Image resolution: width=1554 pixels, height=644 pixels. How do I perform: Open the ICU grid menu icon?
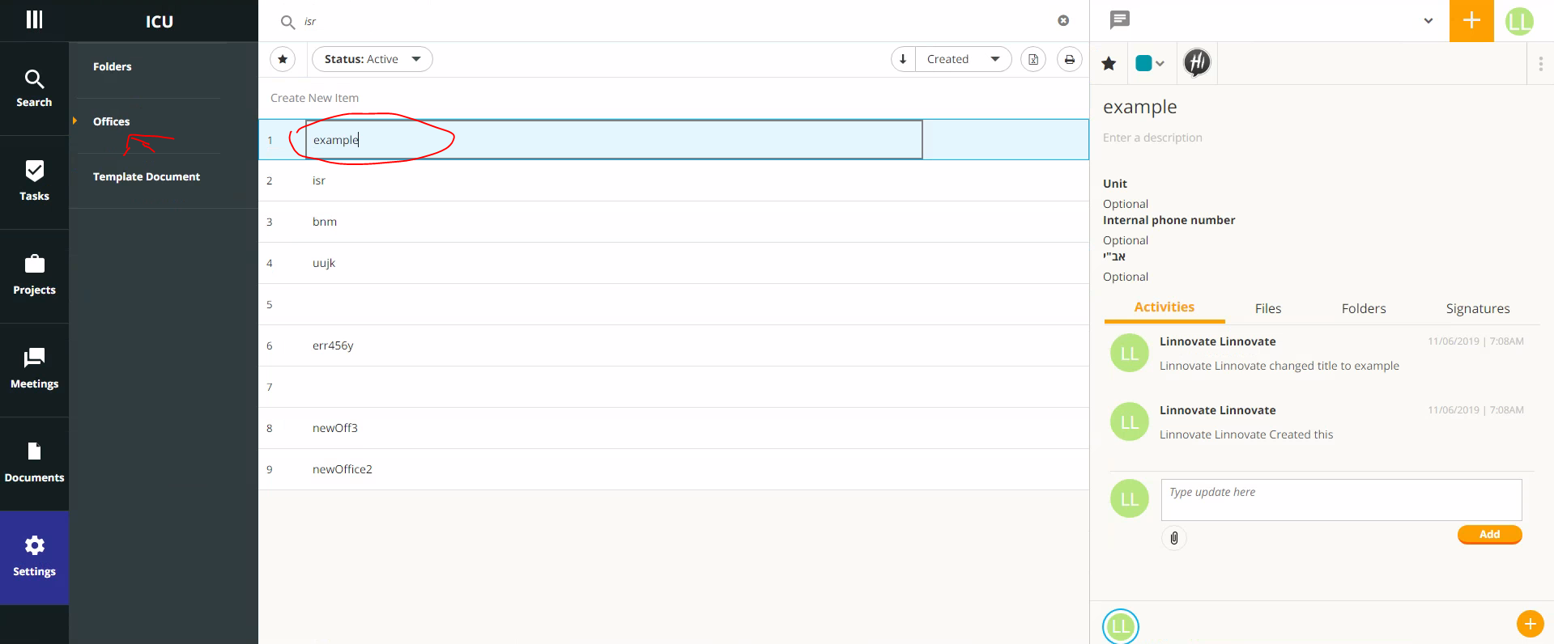[x=34, y=20]
